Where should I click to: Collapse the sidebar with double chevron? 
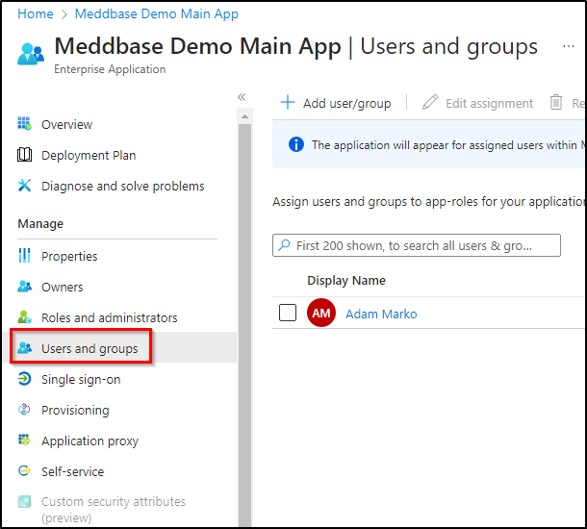[242, 97]
